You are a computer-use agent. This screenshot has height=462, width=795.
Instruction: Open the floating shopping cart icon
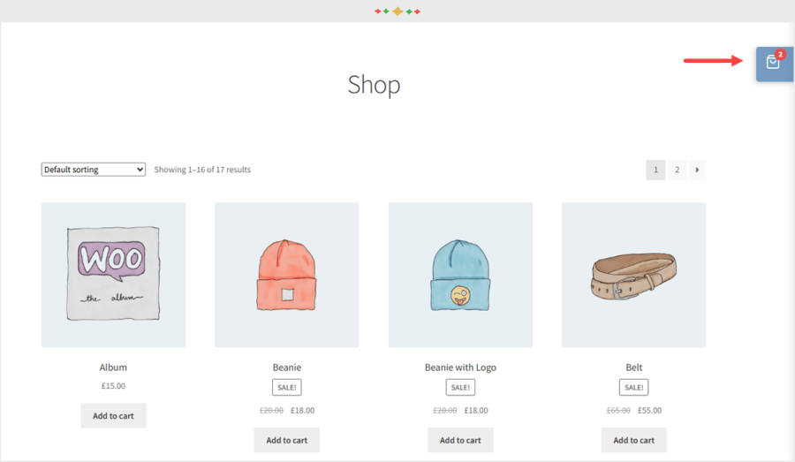point(774,64)
